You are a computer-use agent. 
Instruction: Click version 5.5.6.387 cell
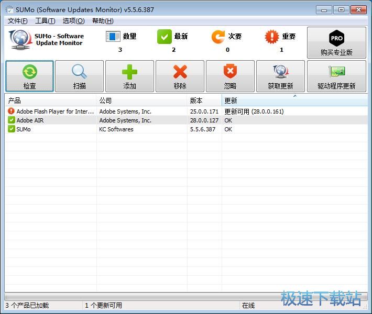pyautogui.click(x=203, y=129)
